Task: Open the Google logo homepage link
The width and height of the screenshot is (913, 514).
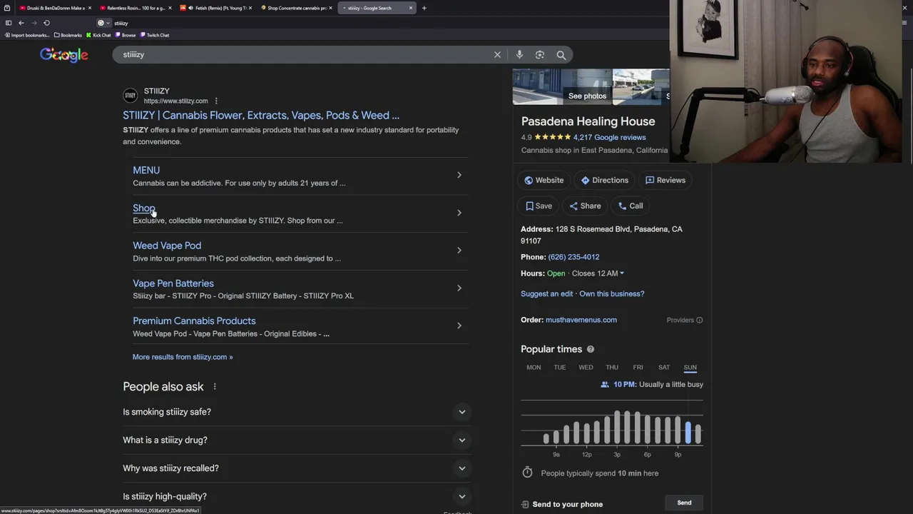Action: click(x=64, y=55)
